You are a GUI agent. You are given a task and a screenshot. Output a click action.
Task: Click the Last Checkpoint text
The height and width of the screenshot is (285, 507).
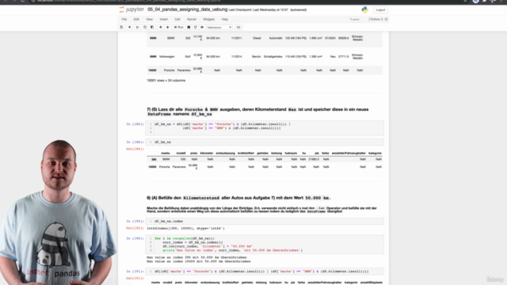[x=258, y=10]
